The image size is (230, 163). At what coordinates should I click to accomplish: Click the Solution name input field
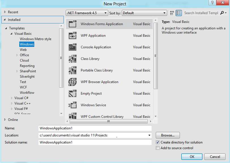pyautogui.click(x=95, y=142)
